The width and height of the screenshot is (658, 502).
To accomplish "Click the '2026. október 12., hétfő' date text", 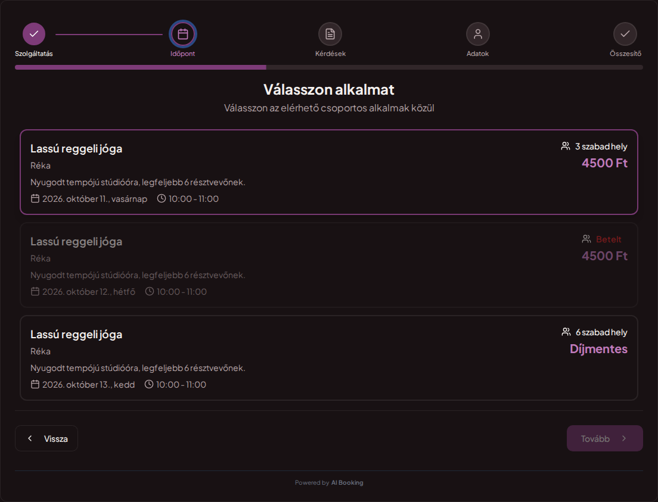I will [89, 292].
